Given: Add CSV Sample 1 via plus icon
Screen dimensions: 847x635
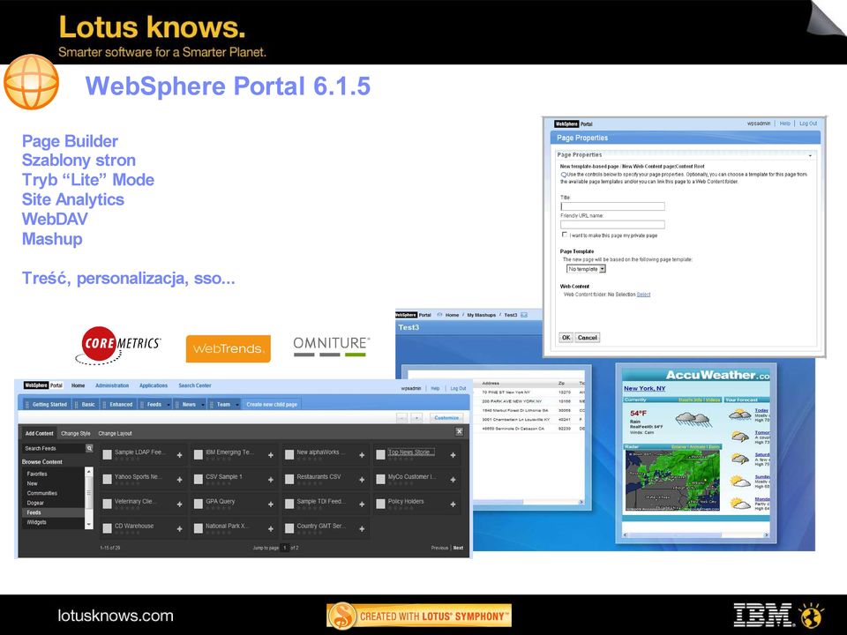Looking at the screenshot, I should [x=271, y=480].
